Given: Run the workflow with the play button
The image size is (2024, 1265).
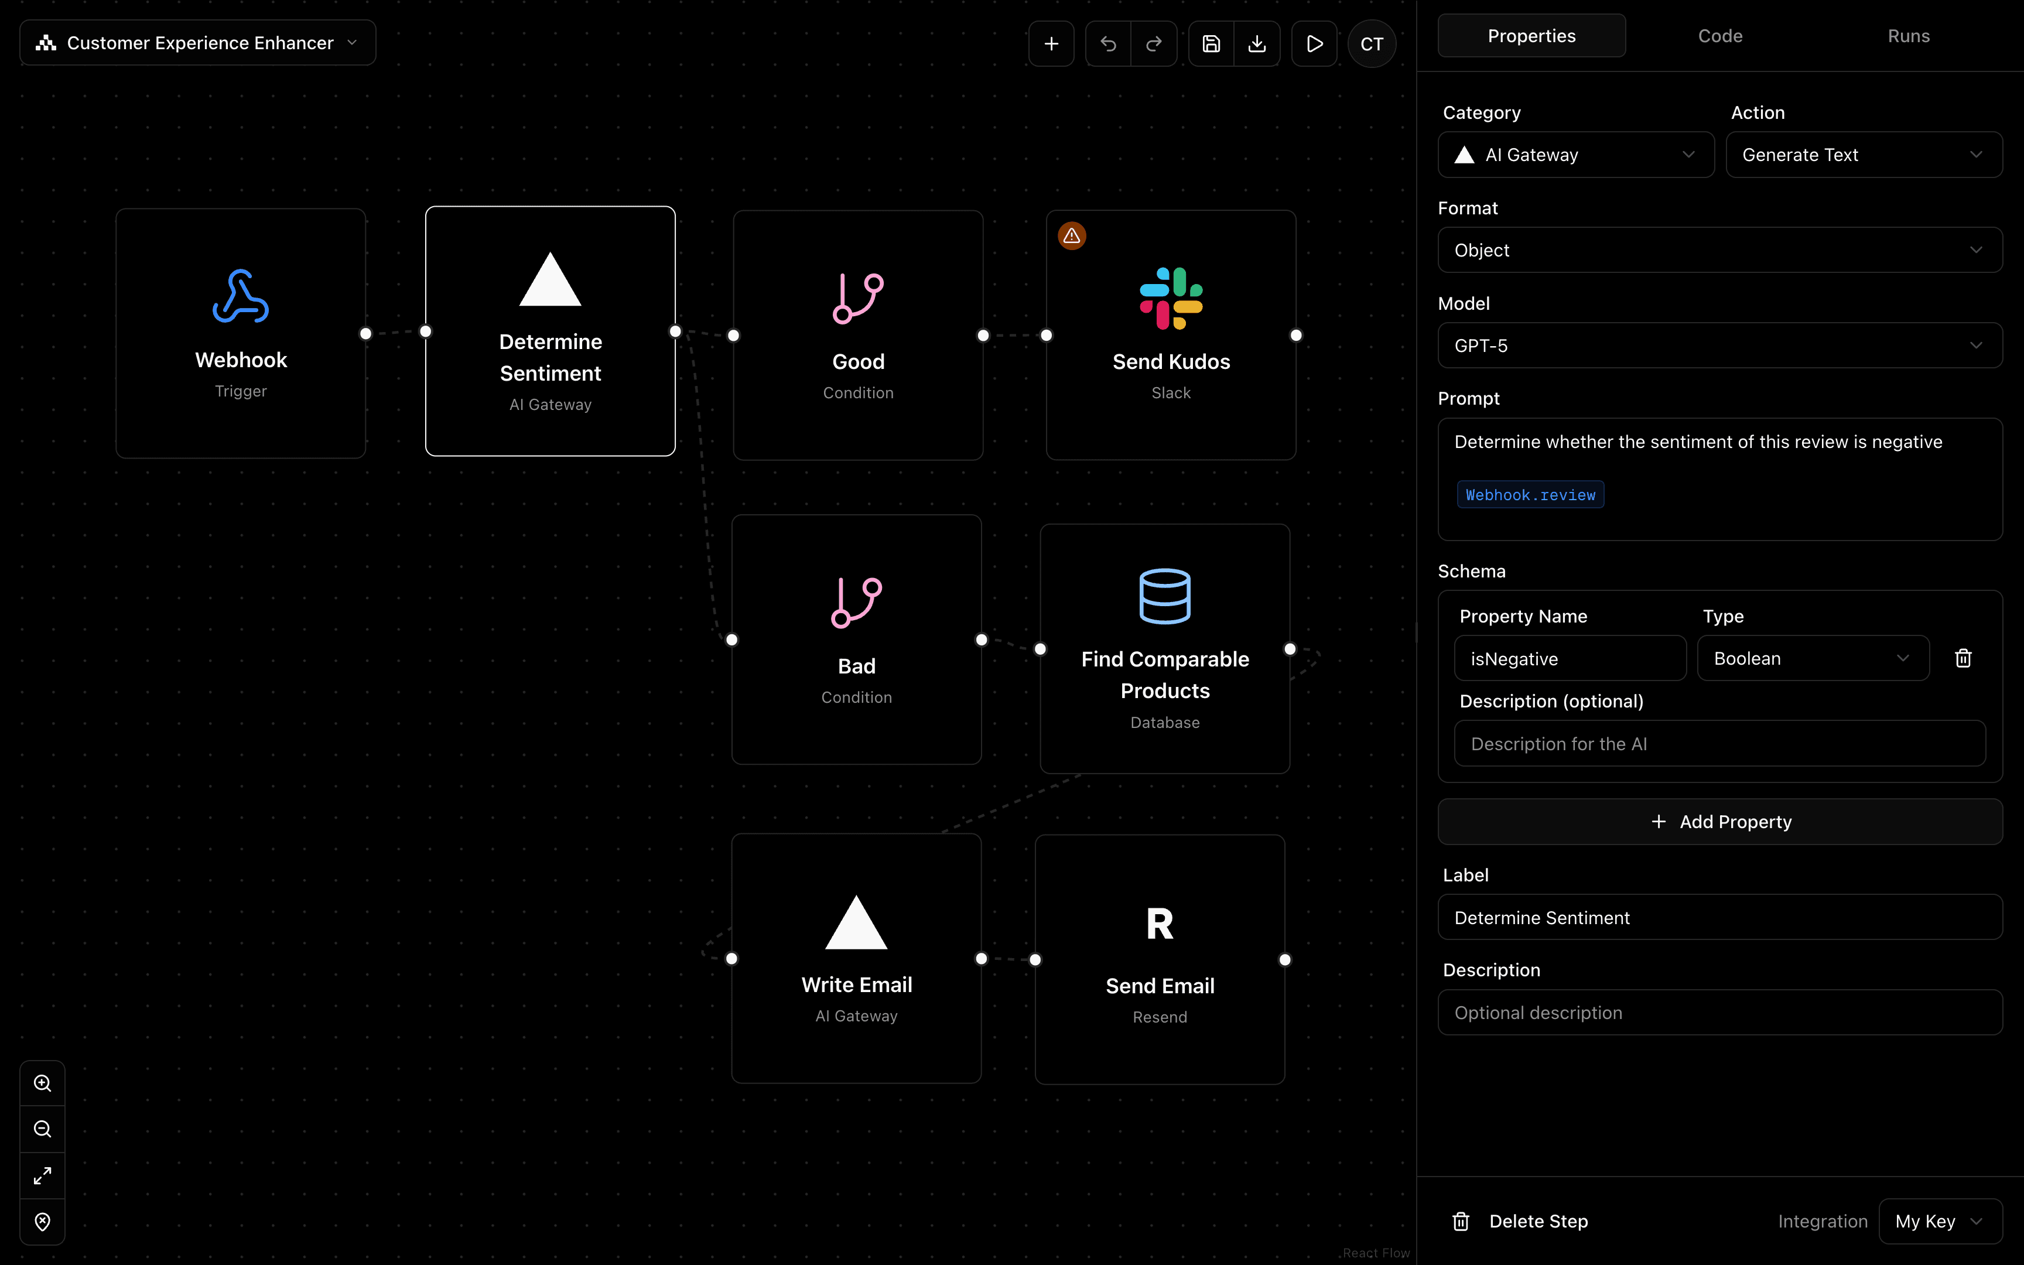Looking at the screenshot, I should (1314, 43).
